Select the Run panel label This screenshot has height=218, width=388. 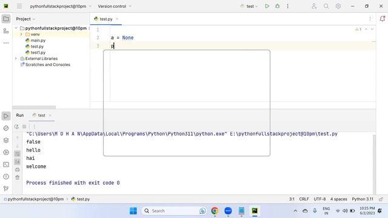(20, 115)
